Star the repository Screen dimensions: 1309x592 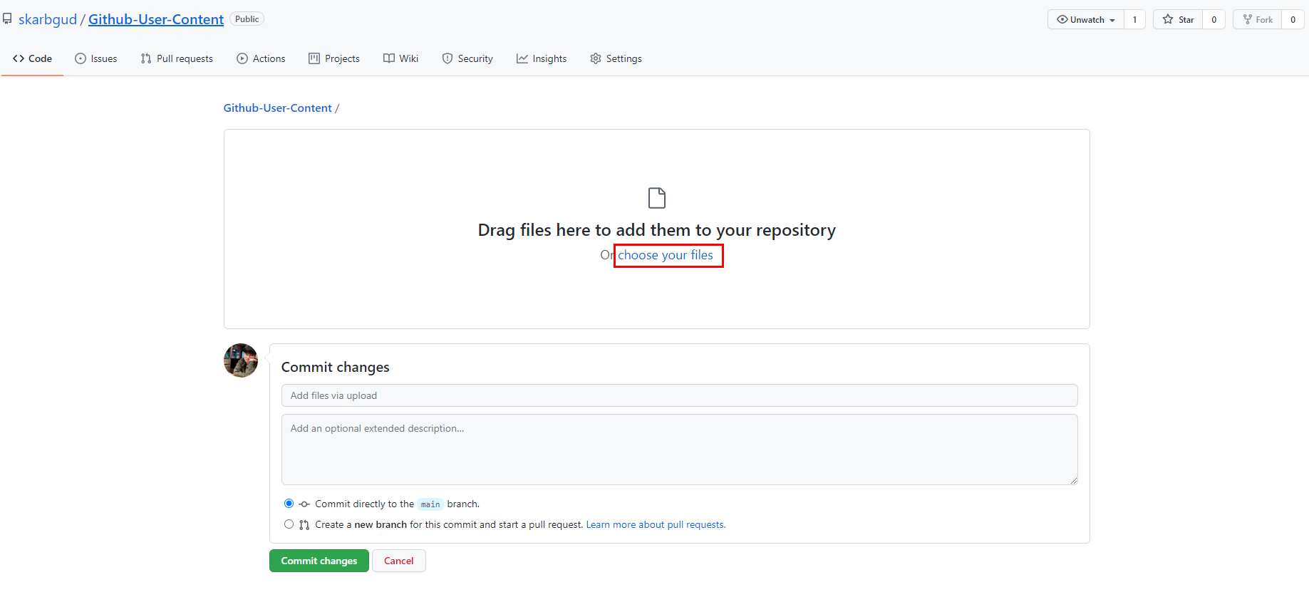(x=1178, y=19)
